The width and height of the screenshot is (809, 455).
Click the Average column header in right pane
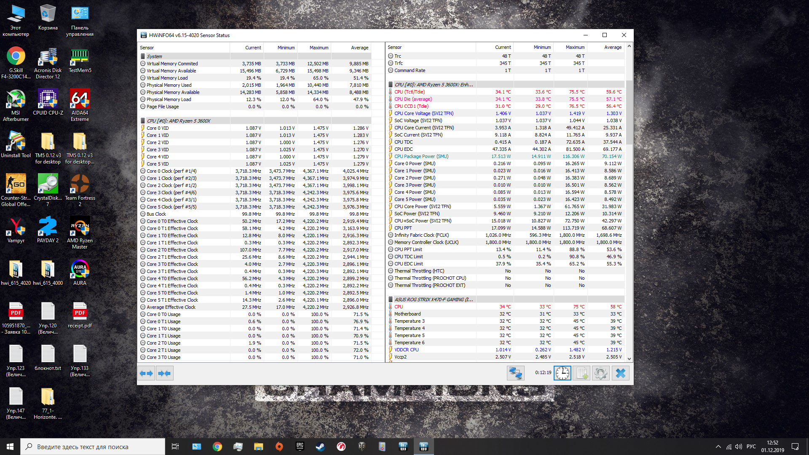(613, 47)
